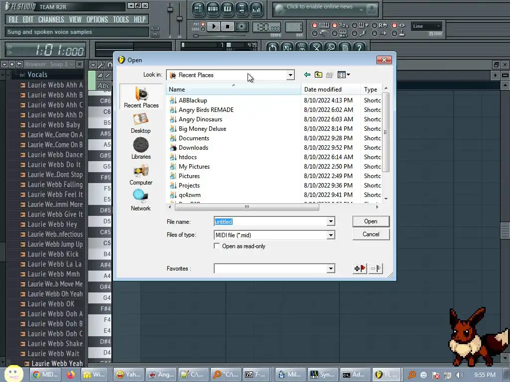Image resolution: width=510 pixels, height=382 pixels.
Task: Open the OPTIONS menu
Action: (97, 19)
